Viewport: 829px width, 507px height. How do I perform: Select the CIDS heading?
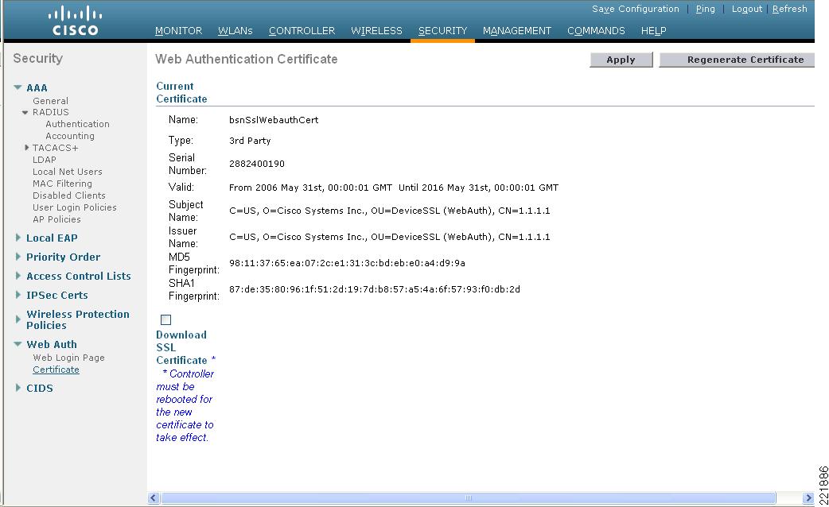point(40,388)
